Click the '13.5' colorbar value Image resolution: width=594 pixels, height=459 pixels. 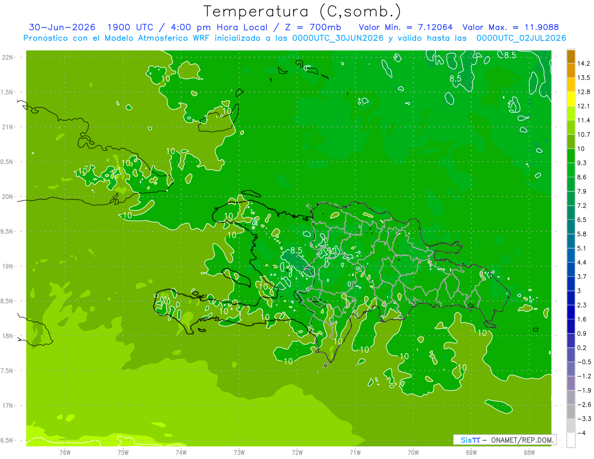(584, 78)
